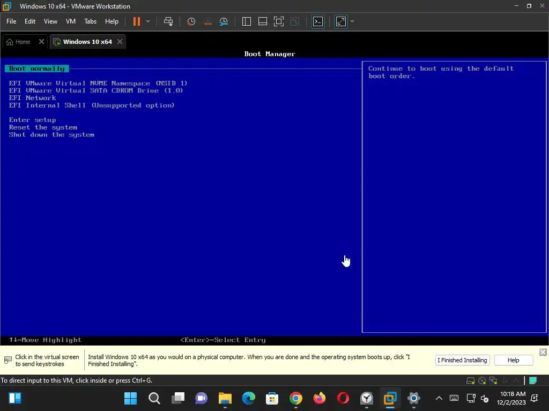Click the network adapter status icon

[493, 380]
